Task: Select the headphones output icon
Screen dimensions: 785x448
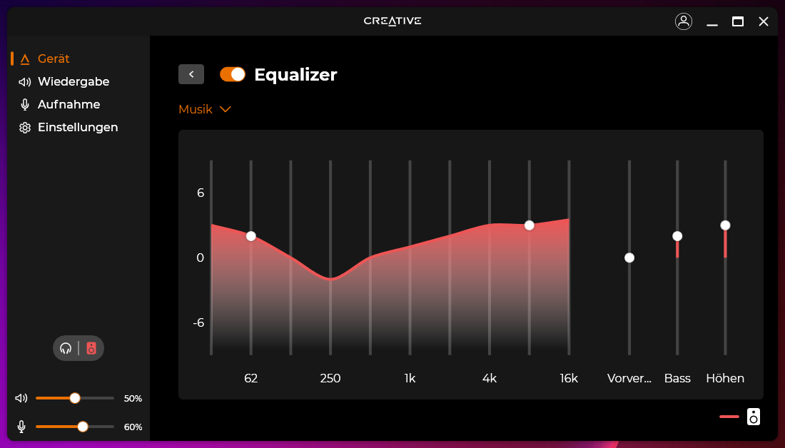Action: [66, 348]
